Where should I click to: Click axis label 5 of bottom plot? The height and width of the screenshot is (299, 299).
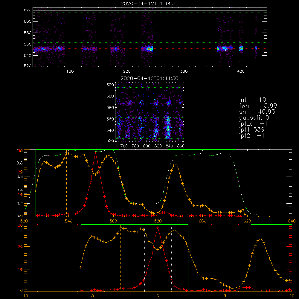pyautogui.click(x=225, y=296)
